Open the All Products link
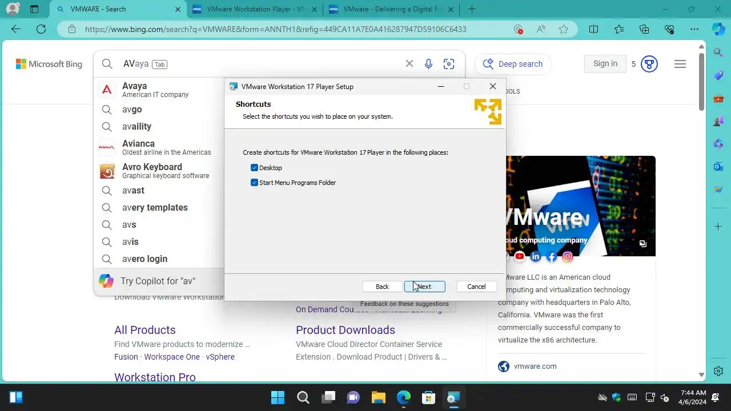 pyautogui.click(x=145, y=330)
